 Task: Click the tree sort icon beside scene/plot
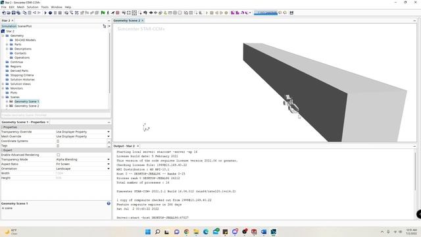[104, 26]
